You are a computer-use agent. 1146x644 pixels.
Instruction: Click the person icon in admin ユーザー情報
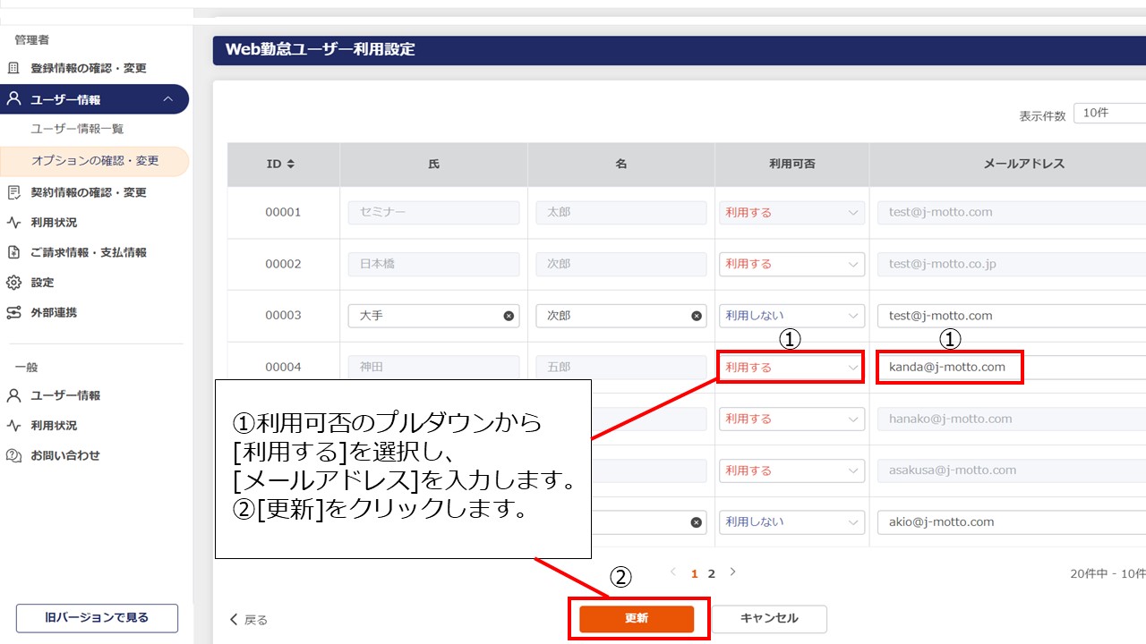coord(13,99)
